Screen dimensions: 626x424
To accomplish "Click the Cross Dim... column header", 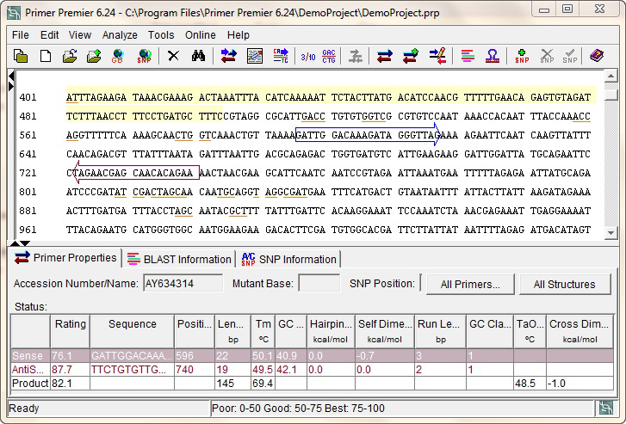I will click(580, 331).
